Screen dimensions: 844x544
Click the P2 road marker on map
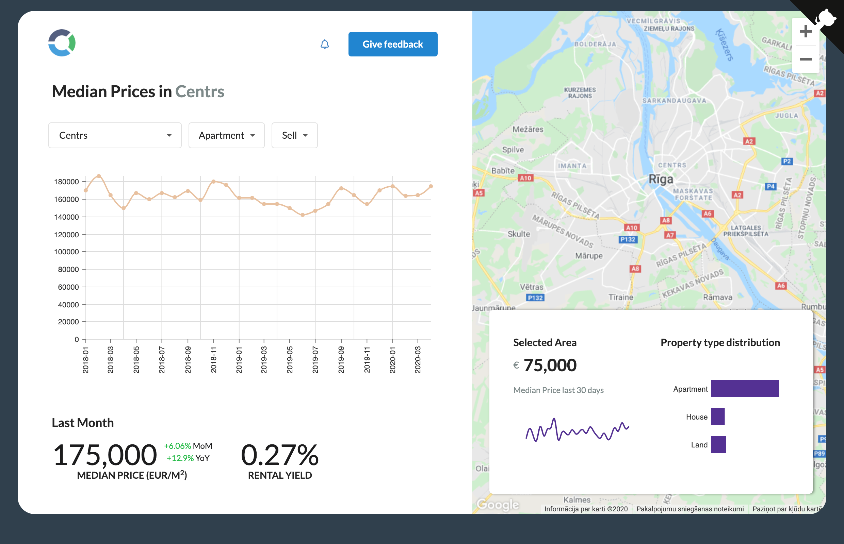pos(787,161)
